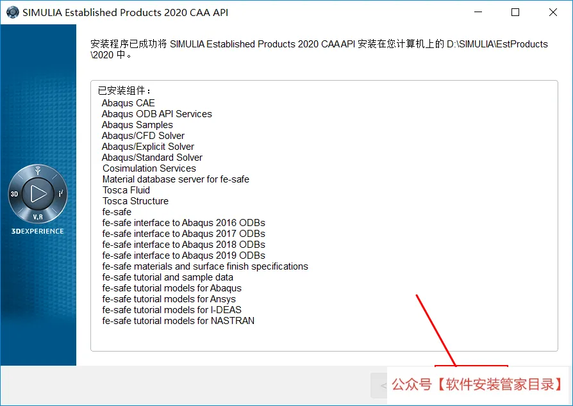Click the 'Cosimulation Services' entry

click(x=149, y=168)
